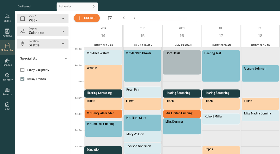280x154 pixels.
Task: Check the Fanny Daugherty specialist checkbox
Action: 22,70
